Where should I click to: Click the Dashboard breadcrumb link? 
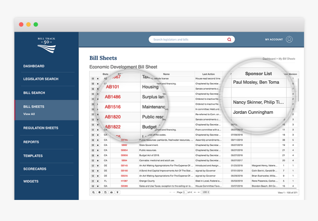269,59
